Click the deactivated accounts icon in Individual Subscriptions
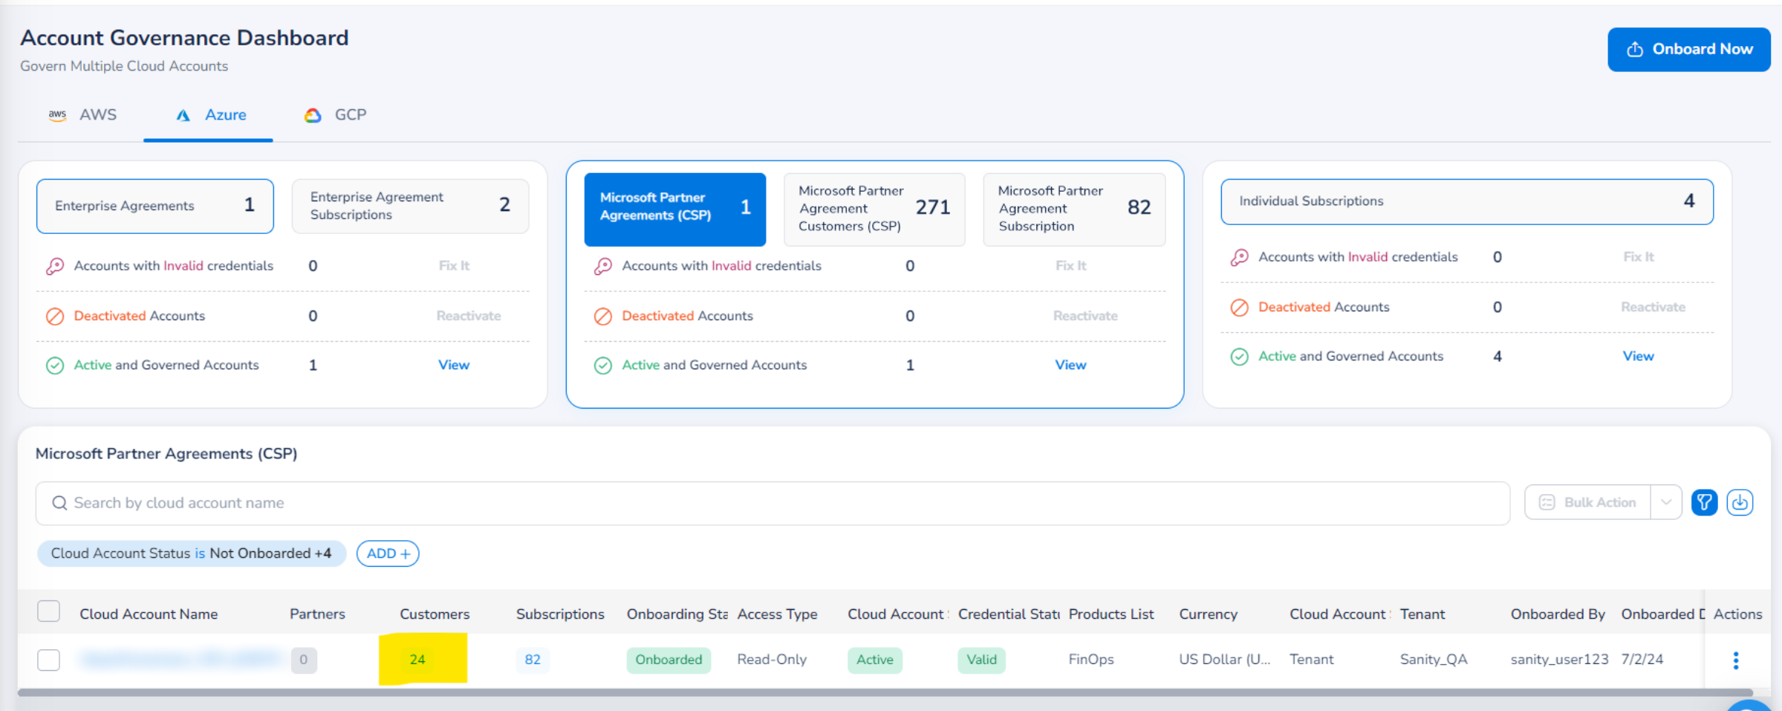Screen dimensions: 1782x711 [x=1240, y=307]
